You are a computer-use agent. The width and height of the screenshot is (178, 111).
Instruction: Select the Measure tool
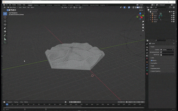click(x=5, y=39)
